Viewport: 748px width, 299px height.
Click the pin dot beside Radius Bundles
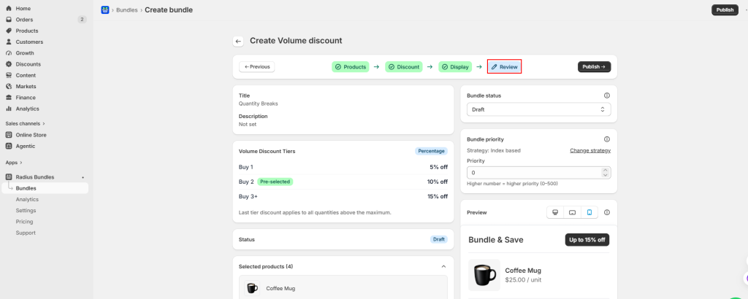click(x=83, y=177)
